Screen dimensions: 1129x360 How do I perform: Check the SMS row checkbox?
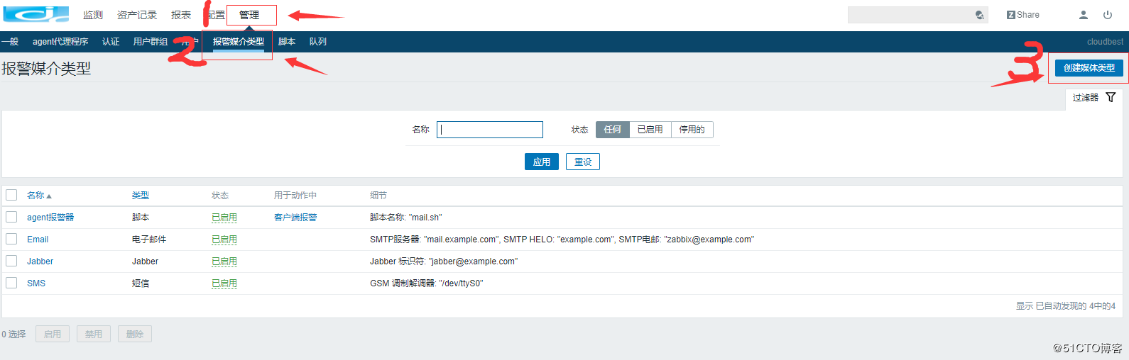[11, 283]
